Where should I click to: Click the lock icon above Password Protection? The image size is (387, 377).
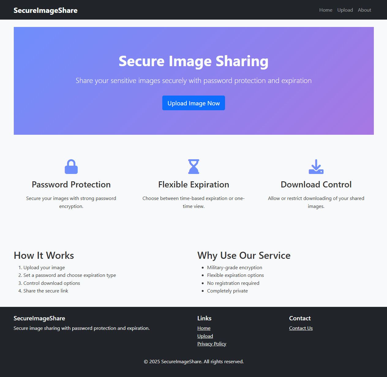click(71, 167)
